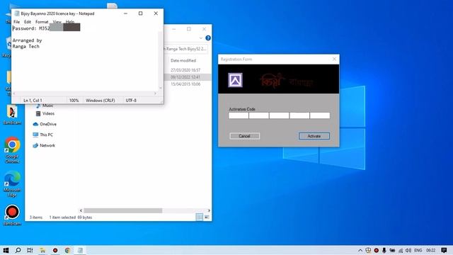Viewport: 453px width, 255px height.
Task: Click the Activate button in Registration Form
Action: tap(314, 136)
